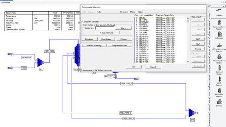Viewport: 226px width, 127px height.
Task: Click the Component name input field
Action: [x=105, y=28]
